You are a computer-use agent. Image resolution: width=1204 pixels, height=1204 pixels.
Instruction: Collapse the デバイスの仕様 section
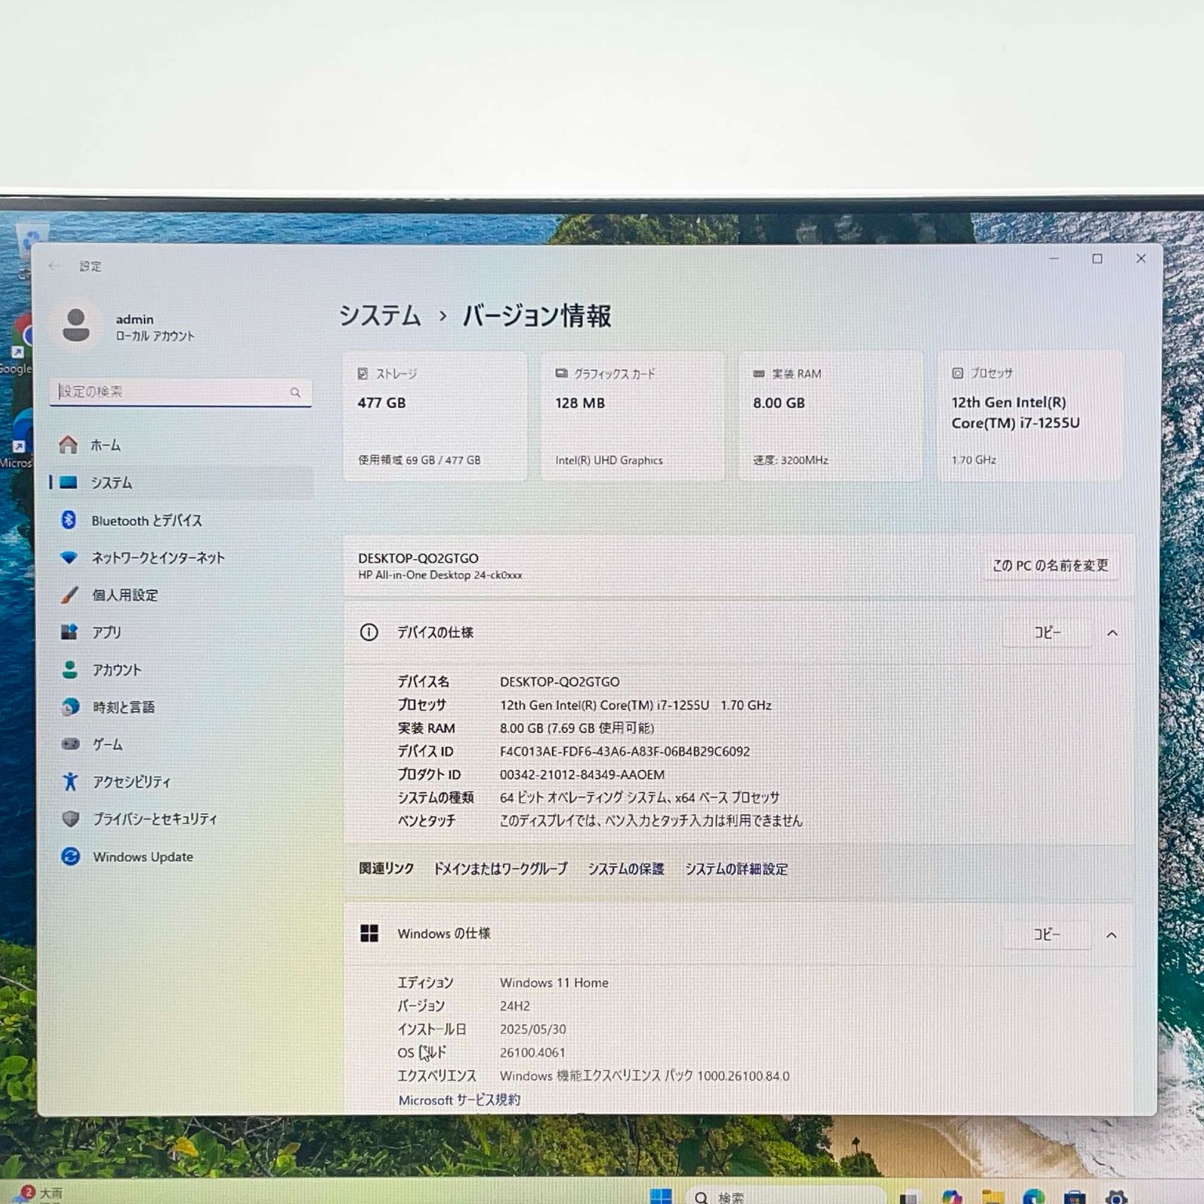[x=1112, y=633]
